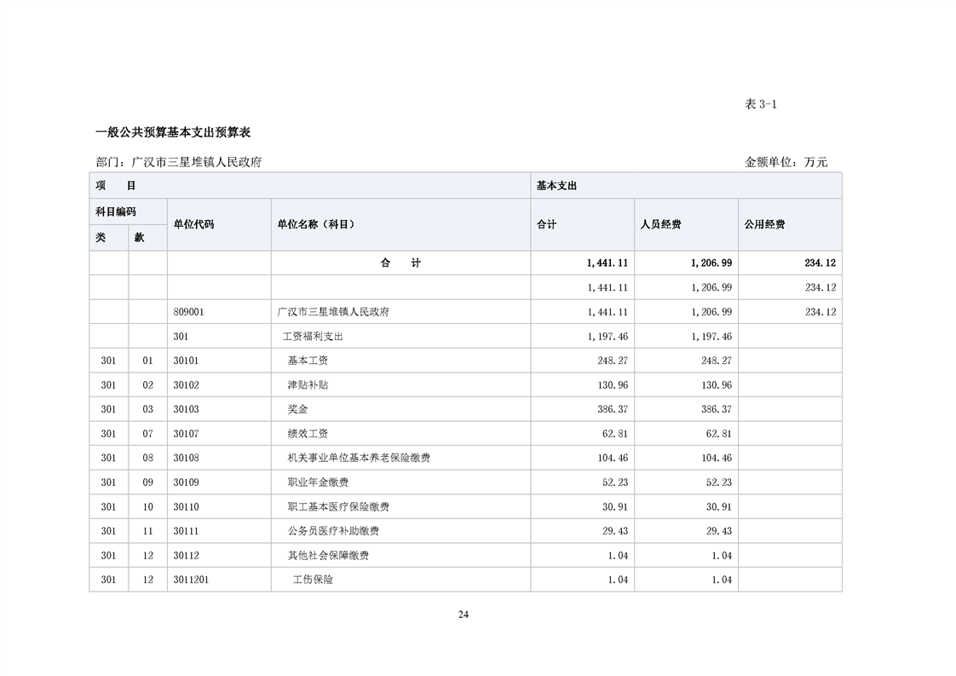Click the 30.91 value in 合计 column
This screenshot has height=676, width=956.
[x=615, y=506]
